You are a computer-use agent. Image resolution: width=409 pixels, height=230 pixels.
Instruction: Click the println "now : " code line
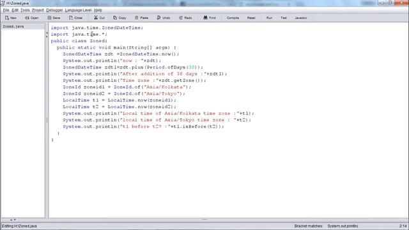112,61
